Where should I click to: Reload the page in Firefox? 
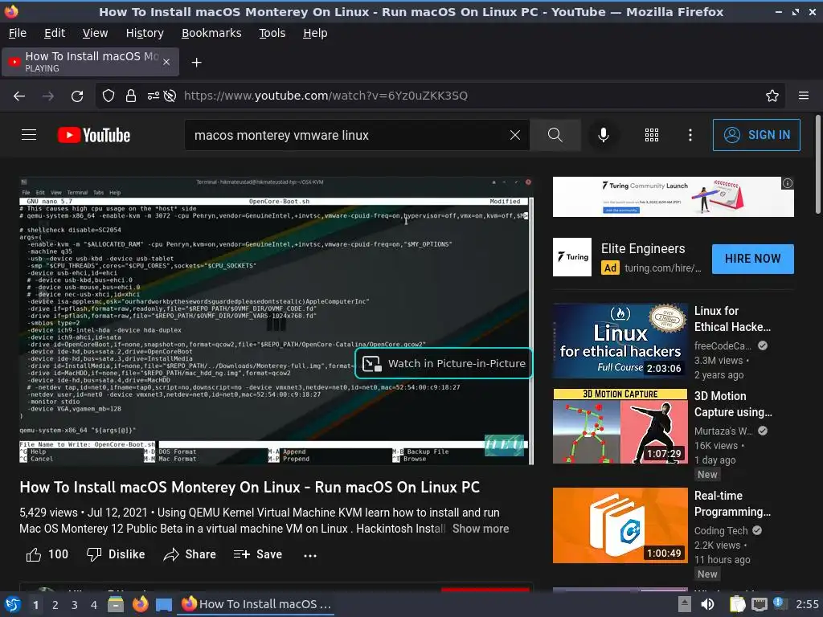[77, 96]
